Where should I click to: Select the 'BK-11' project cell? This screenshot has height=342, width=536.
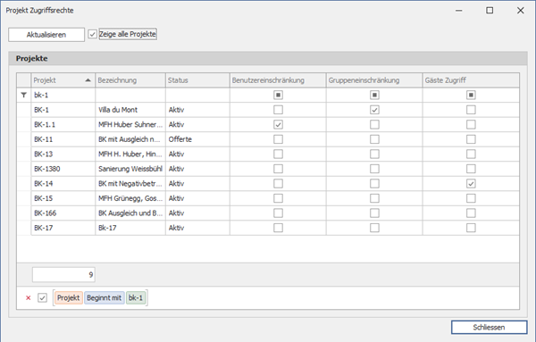click(x=63, y=139)
